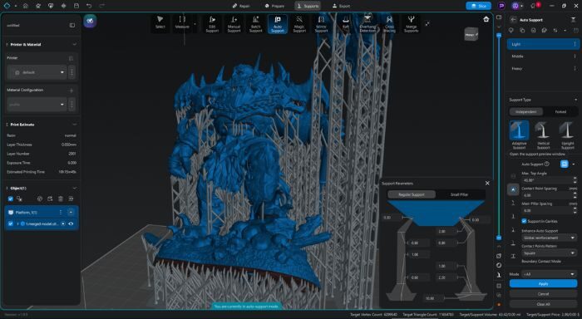Image resolution: width=582 pixels, height=319 pixels.
Task: Toggle the Support in Cavities checkbox
Action: (x=524, y=221)
